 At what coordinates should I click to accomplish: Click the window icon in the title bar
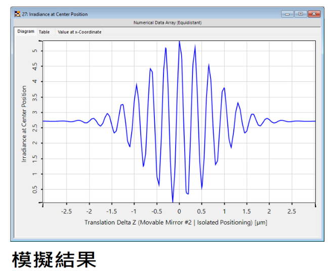[17, 14]
